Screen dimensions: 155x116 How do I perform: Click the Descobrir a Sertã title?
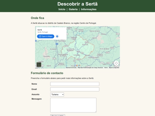click(x=77, y=4)
